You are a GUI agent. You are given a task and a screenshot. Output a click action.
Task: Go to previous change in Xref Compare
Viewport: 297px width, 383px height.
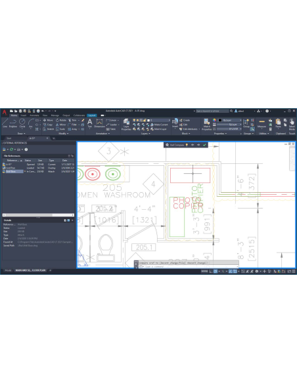[193, 145]
